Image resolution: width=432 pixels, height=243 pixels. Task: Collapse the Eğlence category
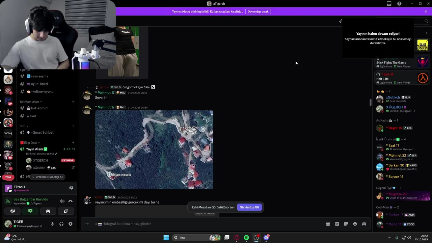27,70
